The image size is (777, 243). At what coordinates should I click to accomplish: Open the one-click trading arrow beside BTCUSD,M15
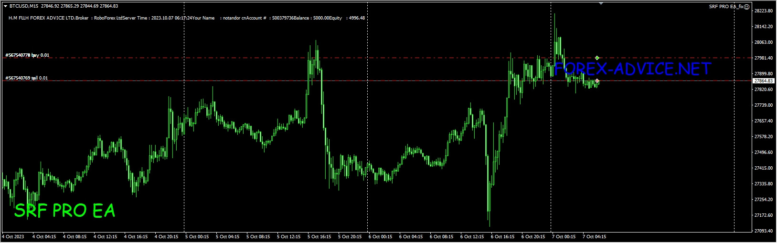(x=5, y=6)
